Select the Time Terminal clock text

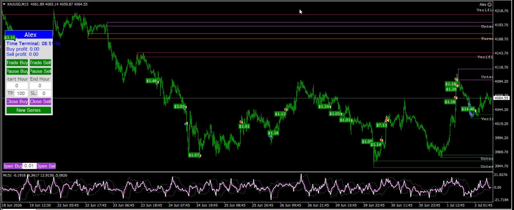[33, 44]
